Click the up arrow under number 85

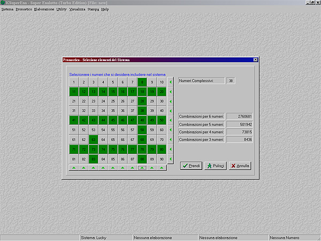click(x=113, y=168)
